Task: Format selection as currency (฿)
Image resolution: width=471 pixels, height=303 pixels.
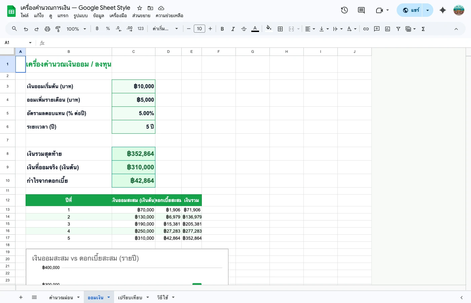Action: coord(97,29)
